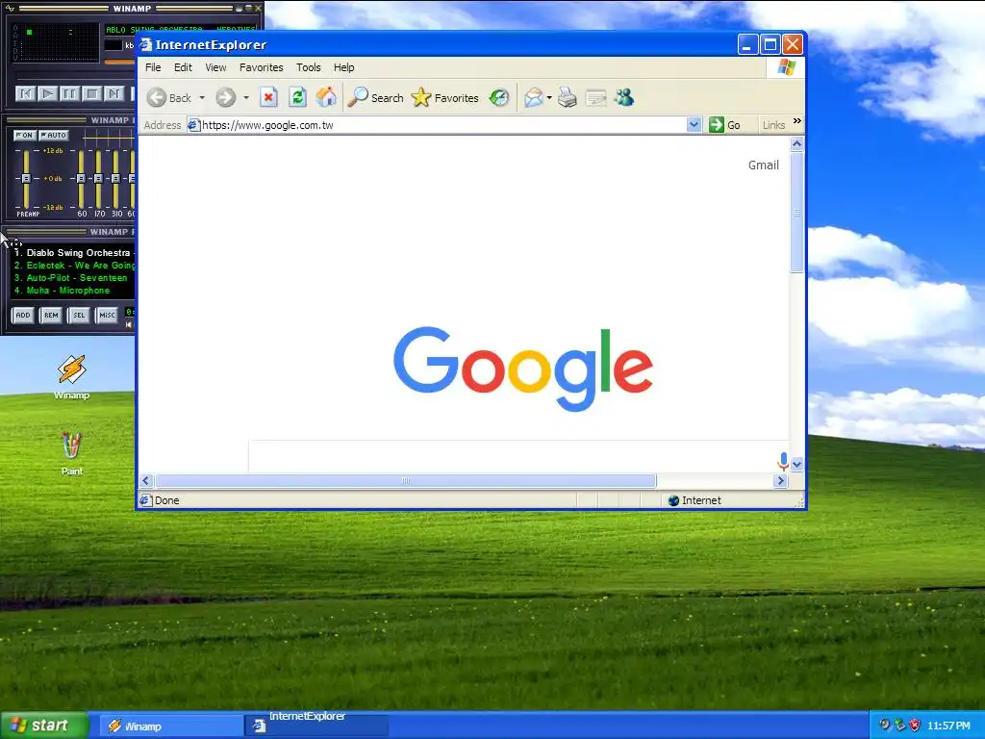Image resolution: width=985 pixels, height=739 pixels.
Task: Select playlist track Diablo Swing Orchestra
Action: click(x=73, y=253)
